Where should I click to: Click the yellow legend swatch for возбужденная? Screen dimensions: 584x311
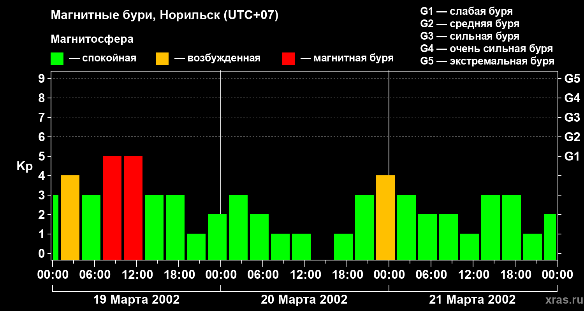(162, 58)
